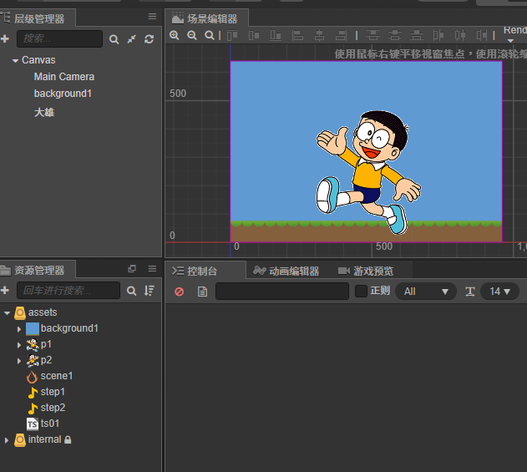The height and width of the screenshot is (472, 527).
Task: Distribute nodes by horizontal centers
Action: coord(460,35)
